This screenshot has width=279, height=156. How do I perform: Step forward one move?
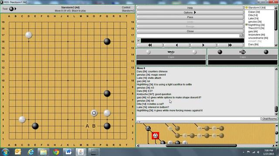204,45
